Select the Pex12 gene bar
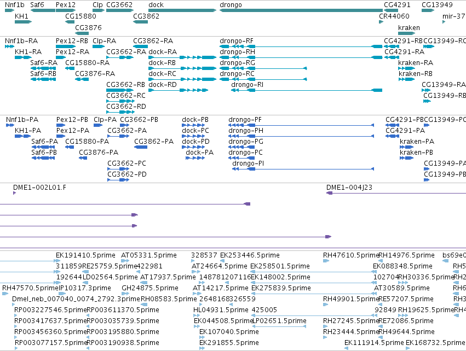The width and height of the screenshot is (466, 351). click(66, 11)
